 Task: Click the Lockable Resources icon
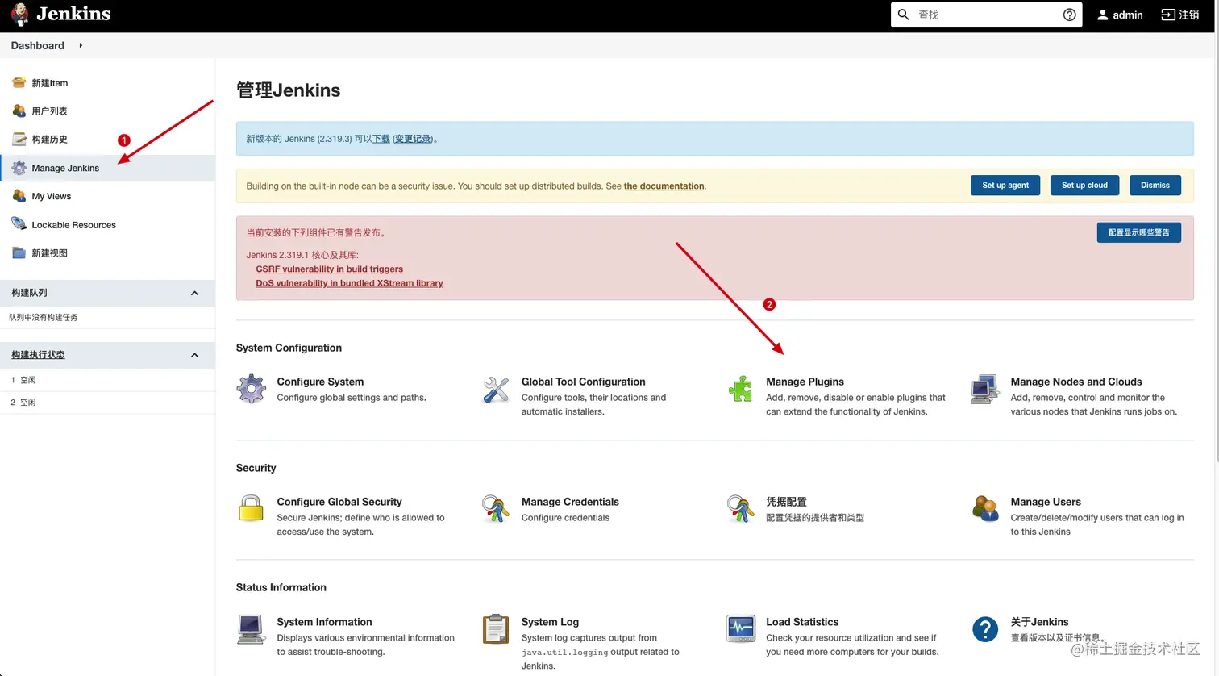[19, 224]
